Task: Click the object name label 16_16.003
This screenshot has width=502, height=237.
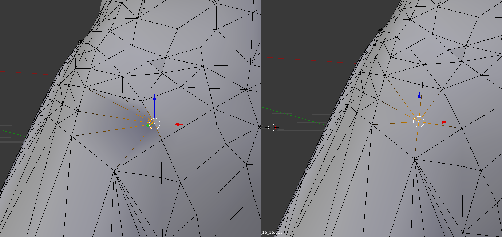Action: tap(272, 232)
